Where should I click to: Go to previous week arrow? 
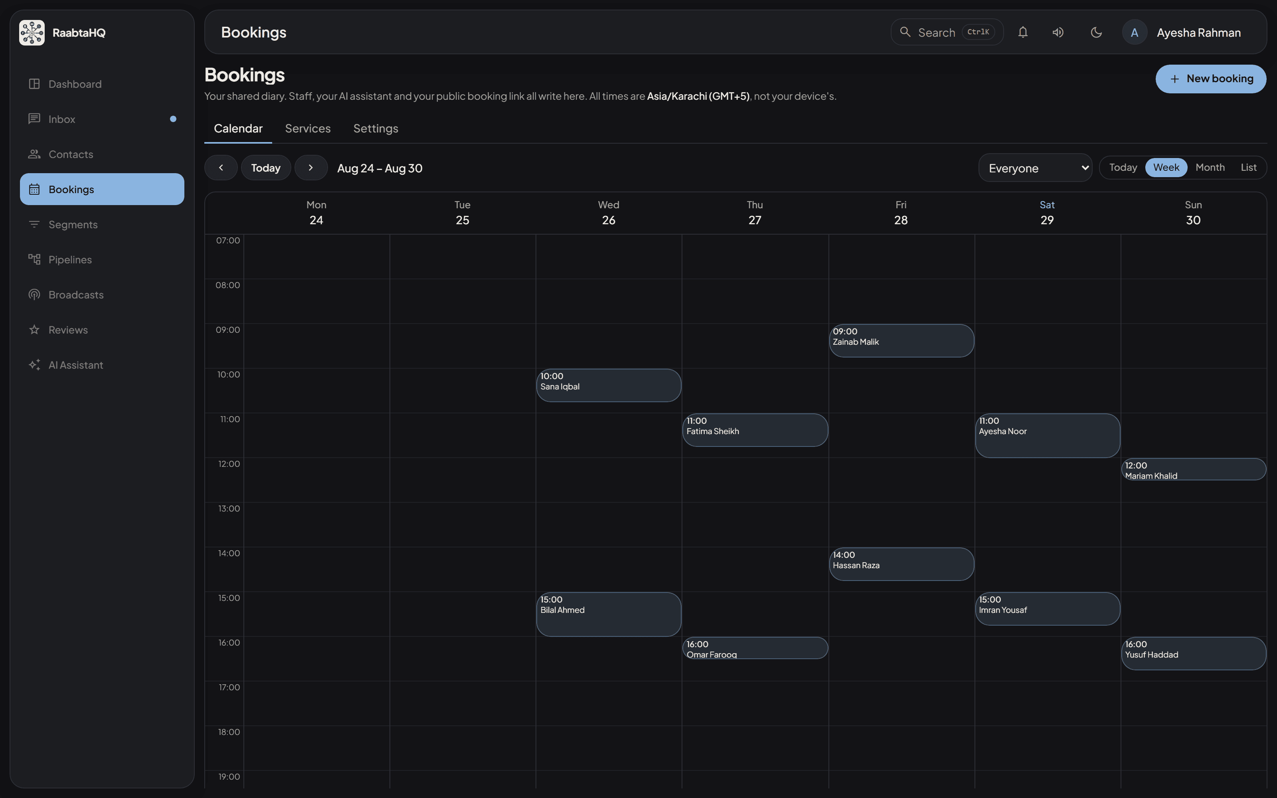point(221,168)
